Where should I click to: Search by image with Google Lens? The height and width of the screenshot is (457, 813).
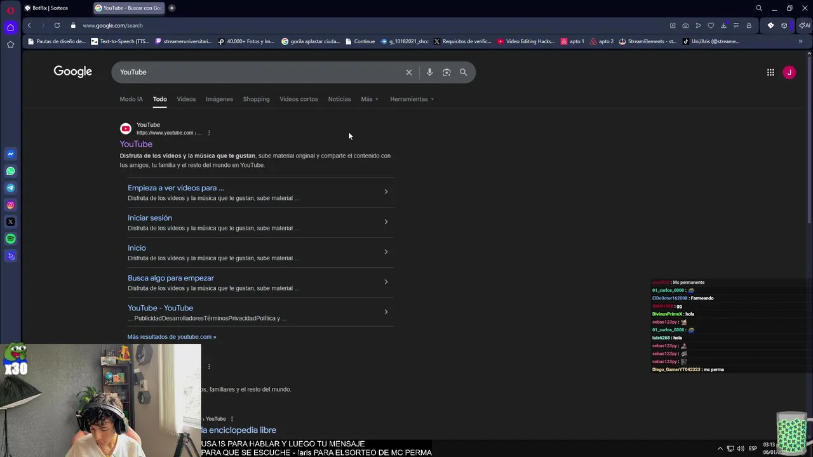pyautogui.click(x=447, y=72)
